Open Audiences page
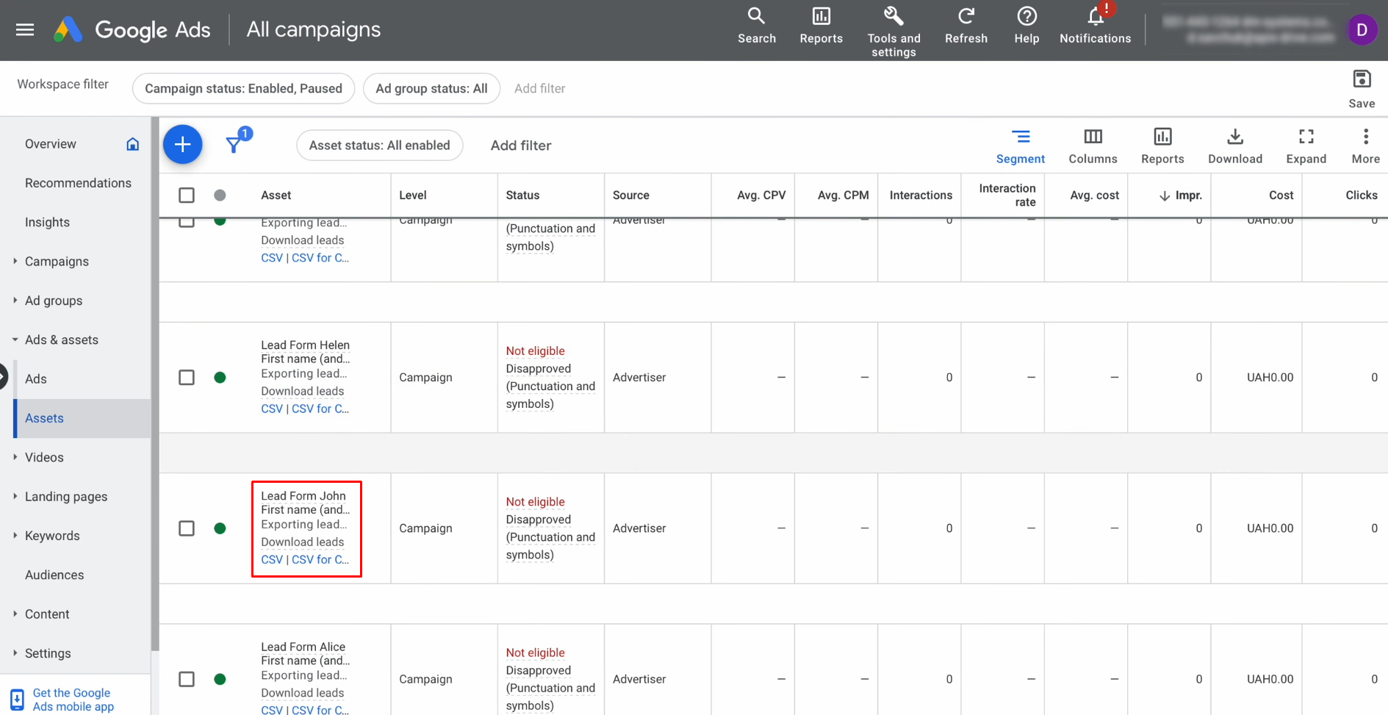This screenshot has width=1388, height=715. (54, 575)
